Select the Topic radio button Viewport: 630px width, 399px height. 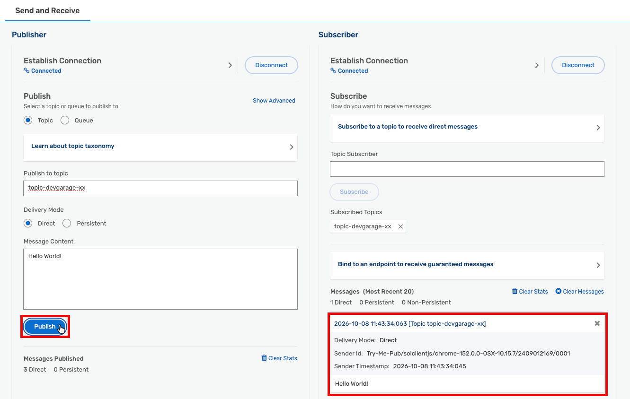28,121
